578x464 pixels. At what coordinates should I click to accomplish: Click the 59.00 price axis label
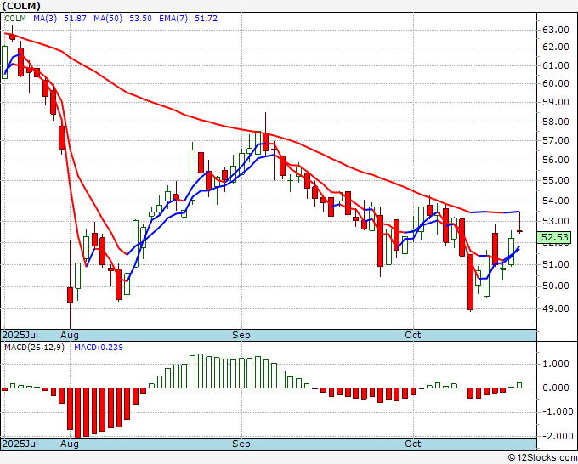556,102
